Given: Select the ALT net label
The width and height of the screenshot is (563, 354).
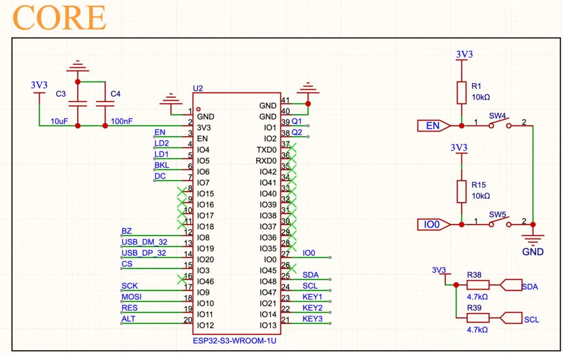Looking at the screenshot, I should click(128, 319).
